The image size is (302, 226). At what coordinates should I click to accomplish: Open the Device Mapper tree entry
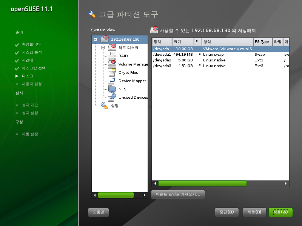[x=133, y=81]
